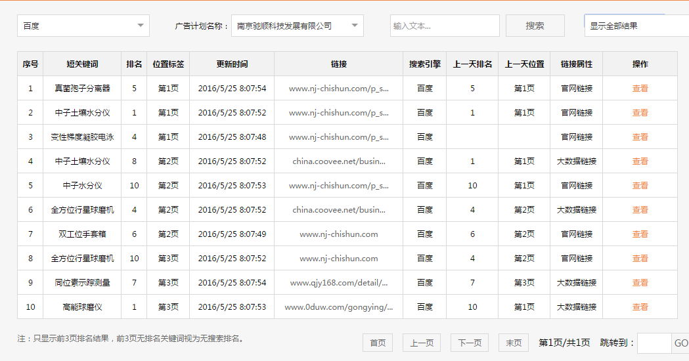Open 查看 for 变性梯度凝胶电泳

[640, 137]
